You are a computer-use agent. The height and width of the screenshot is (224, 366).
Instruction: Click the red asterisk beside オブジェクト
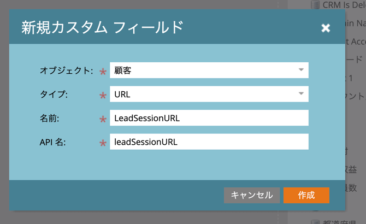tap(103, 72)
